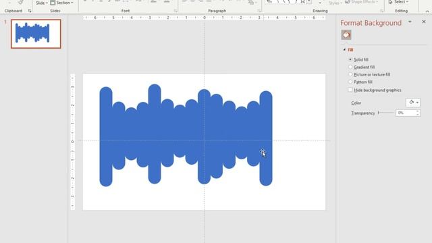Image resolution: width=432 pixels, height=243 pixels.
Task: Open Font group dialog launcher
Action: (x=175, y=11)
